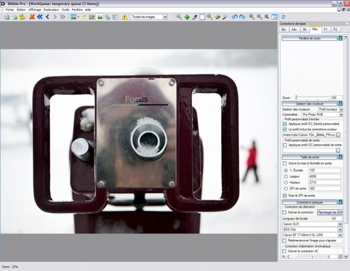Open arrow next to picture view icon

point(78,17)
